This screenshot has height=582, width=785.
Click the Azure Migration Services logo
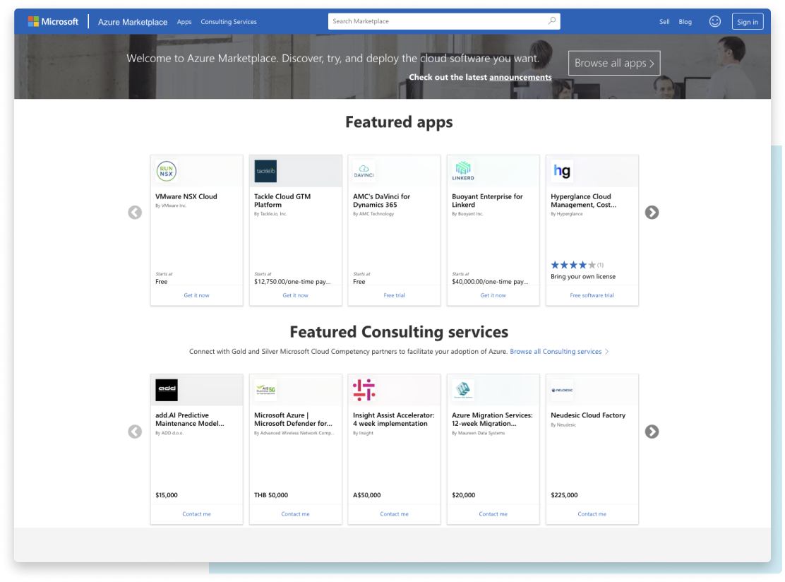point(463,390)
